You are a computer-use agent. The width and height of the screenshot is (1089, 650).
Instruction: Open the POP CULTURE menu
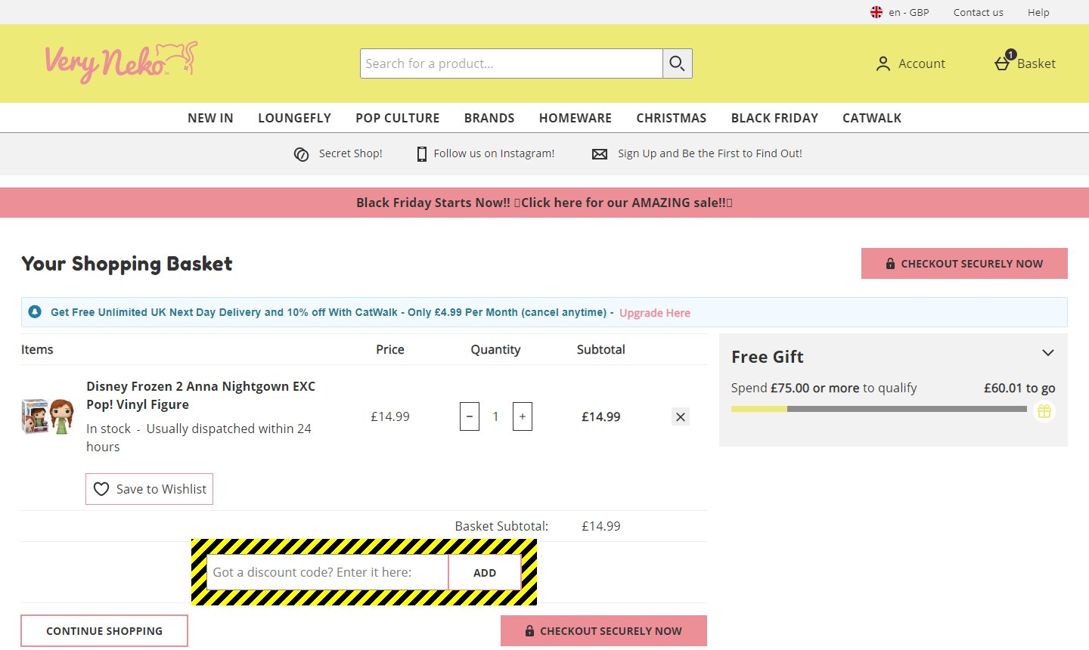398,118
